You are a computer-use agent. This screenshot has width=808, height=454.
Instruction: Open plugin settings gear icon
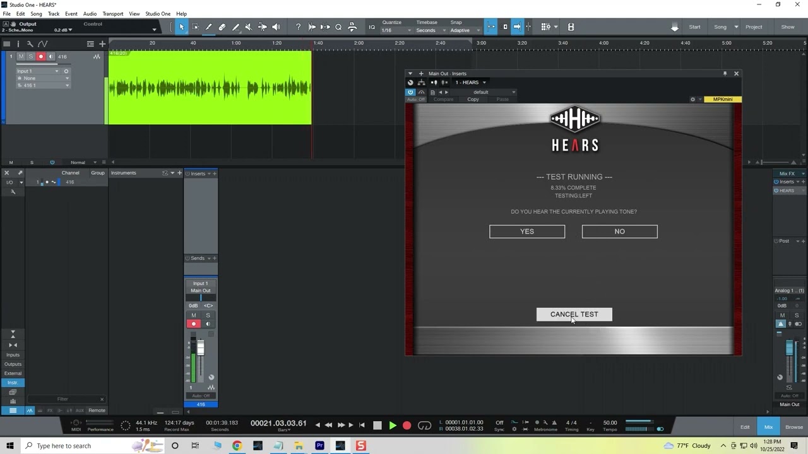(x=692, y=99)
